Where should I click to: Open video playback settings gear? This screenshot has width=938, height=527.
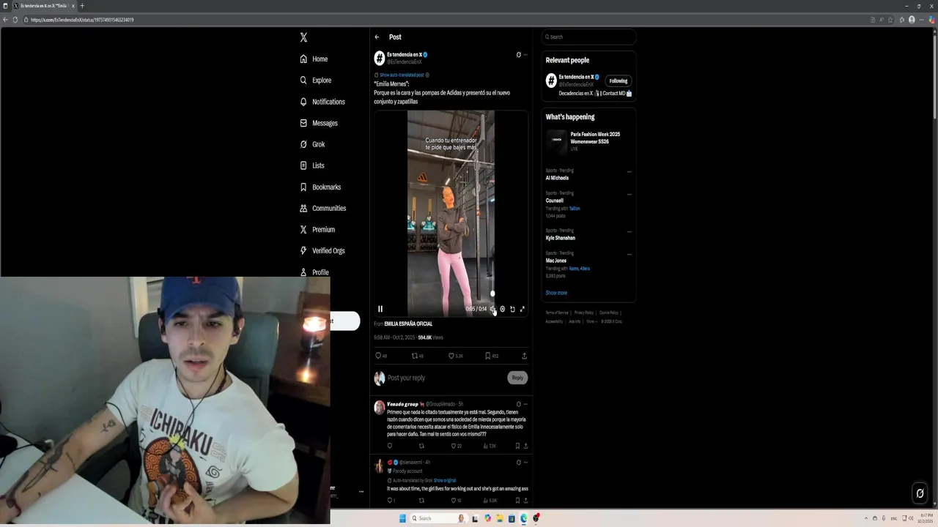coord(502,309)
